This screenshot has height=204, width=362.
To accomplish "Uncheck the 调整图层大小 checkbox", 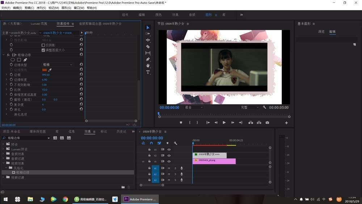I will click(x=43, y=50).
